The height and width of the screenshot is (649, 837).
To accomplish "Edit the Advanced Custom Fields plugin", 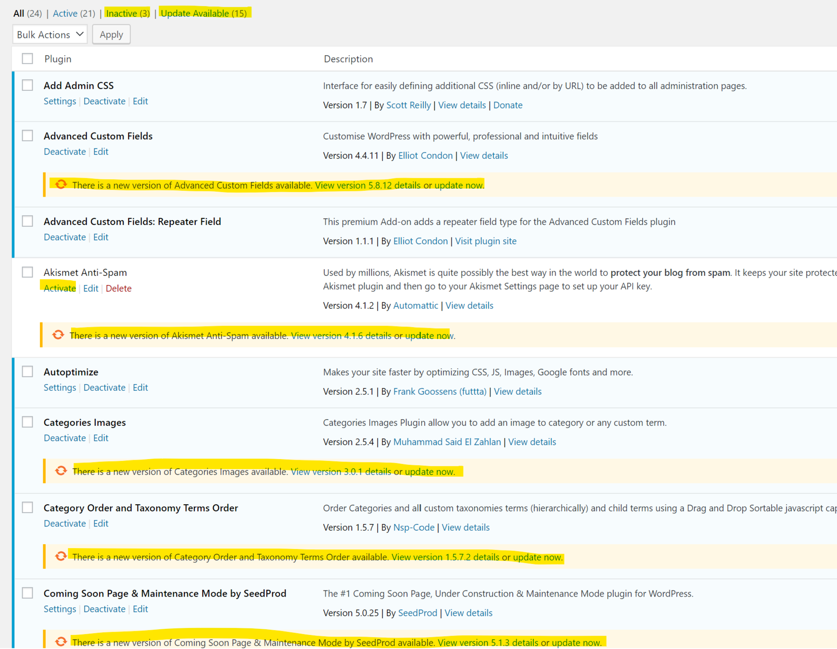I will pos(101,151).
